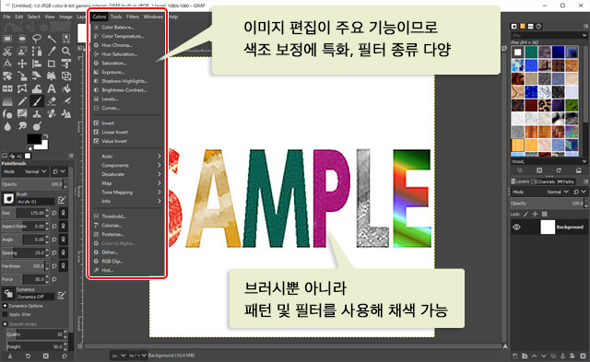The height and width of the screenshot is (362, 590).
Task: Select the Crop tool
Action: (52, 64)
